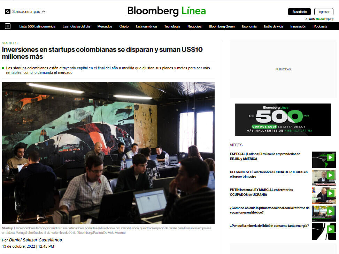Click the Bloomberg Línea 500 banner
339x254 pixels.
[283, 120]
